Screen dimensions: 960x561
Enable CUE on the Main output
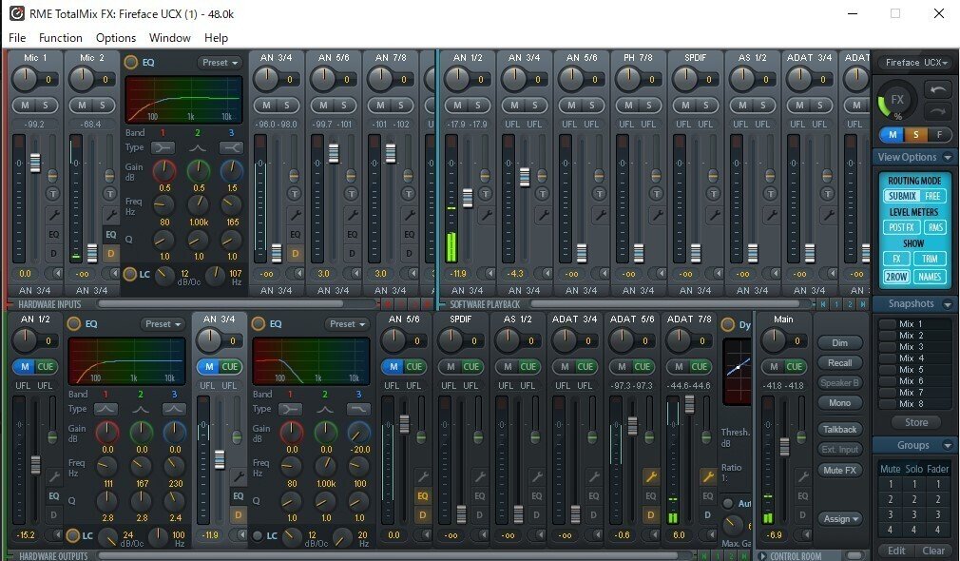click(x=794, y=366)
